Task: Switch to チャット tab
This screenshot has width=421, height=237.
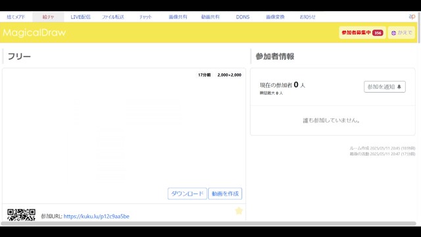Action: click(145, 17)
